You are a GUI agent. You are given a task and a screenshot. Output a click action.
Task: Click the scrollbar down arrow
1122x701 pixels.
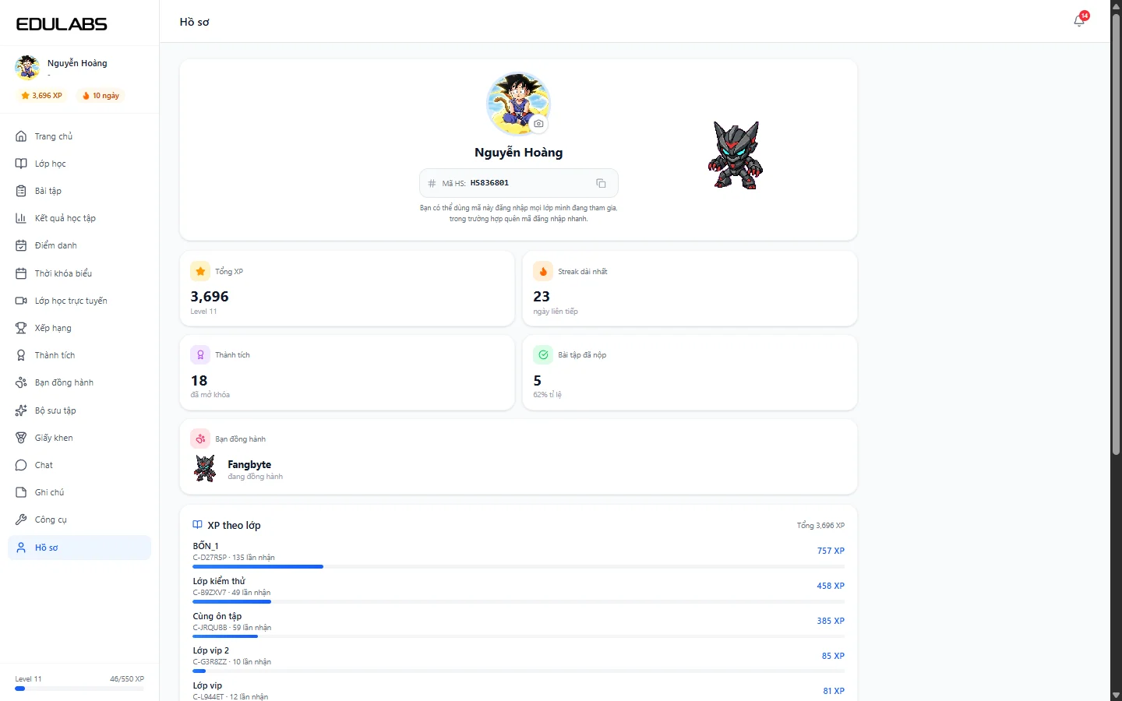click(x=1116, y=695)
